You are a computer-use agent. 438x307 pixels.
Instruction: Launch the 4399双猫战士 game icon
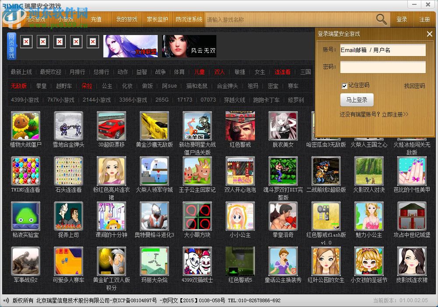[x=197, y=261]
